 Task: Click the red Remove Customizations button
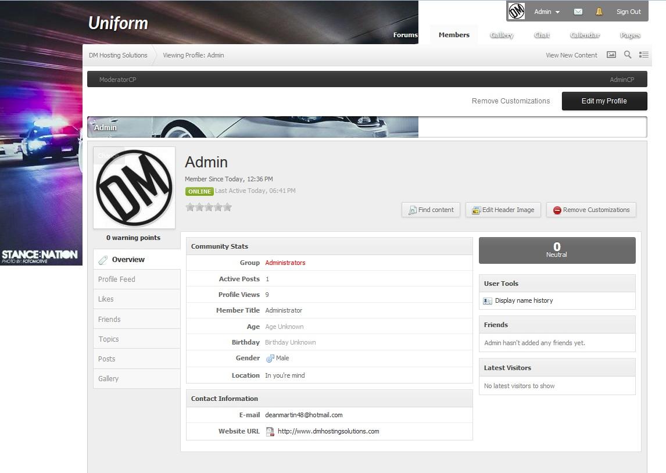(591, 210)
